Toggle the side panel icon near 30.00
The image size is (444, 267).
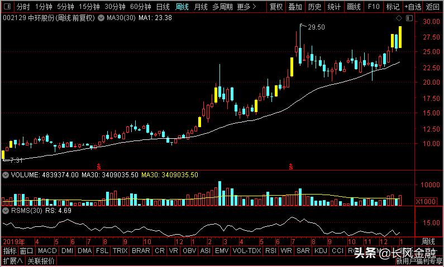409,18
